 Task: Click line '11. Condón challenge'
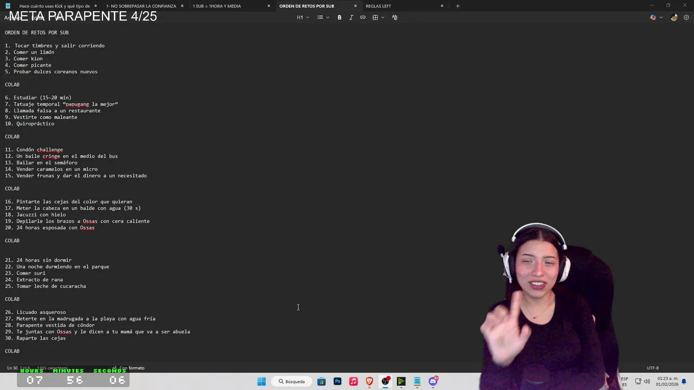click(34, 149)
